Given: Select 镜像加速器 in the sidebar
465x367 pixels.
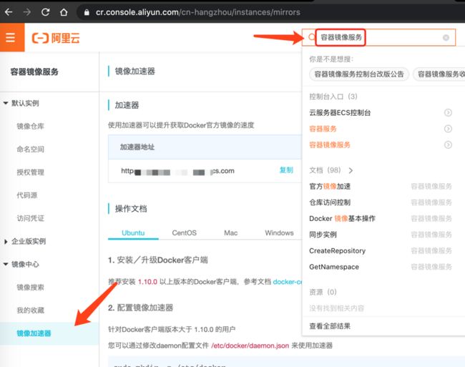Looking at the screenshot, I should click(34, 333).
